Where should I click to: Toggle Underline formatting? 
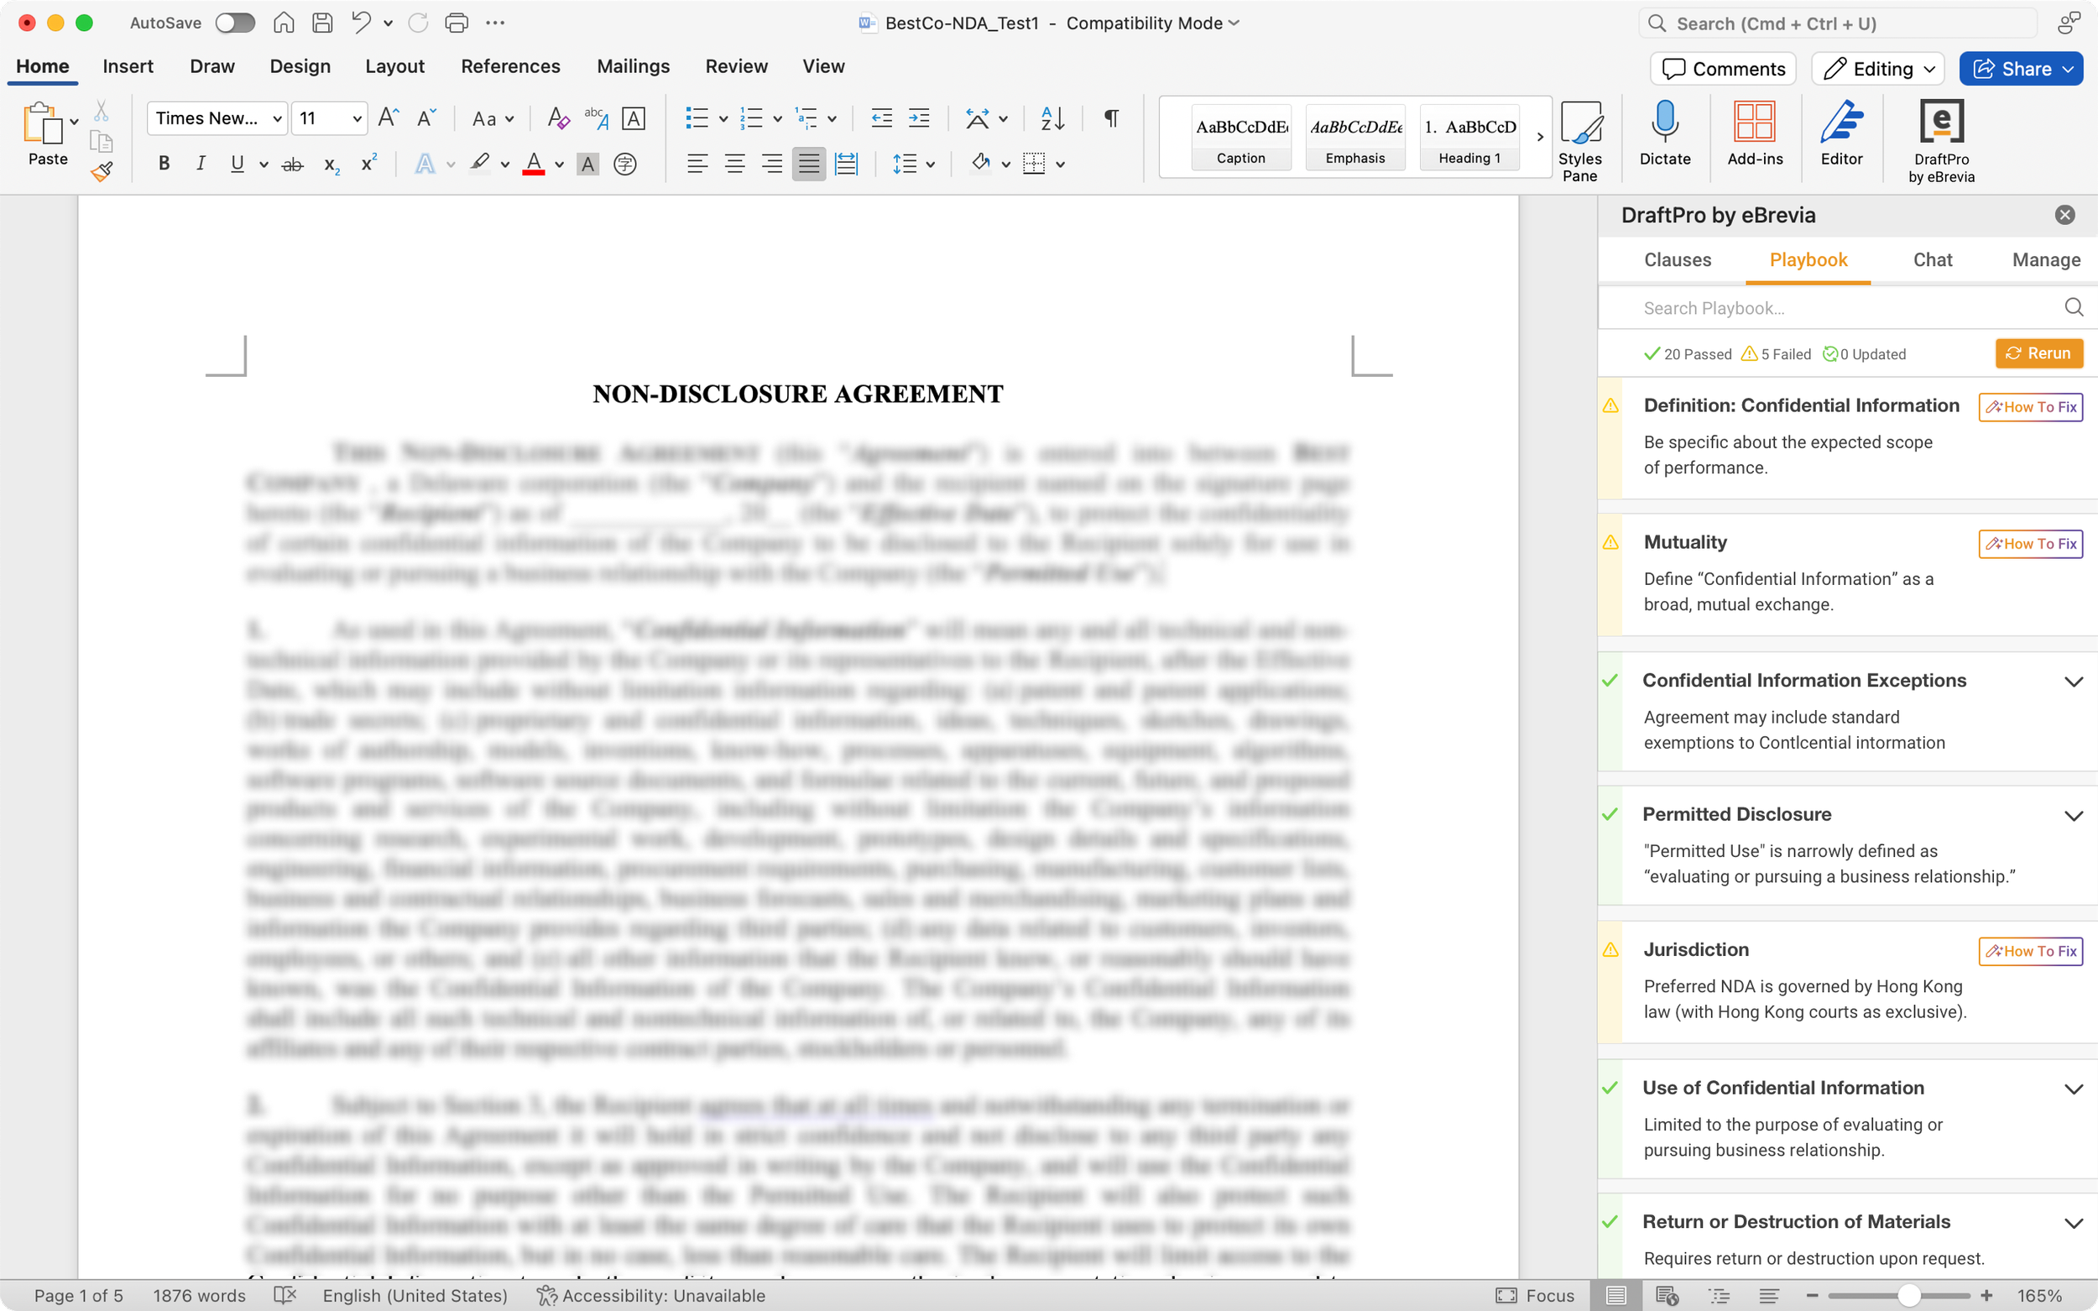[237, 164]
